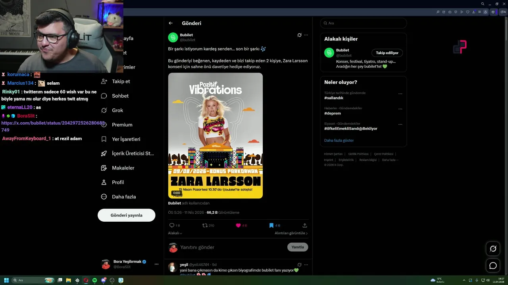Open OBS Studio from the taskbar
This screenshot has width=508, height=285.
pyautogui.click(x=112, y=280)
